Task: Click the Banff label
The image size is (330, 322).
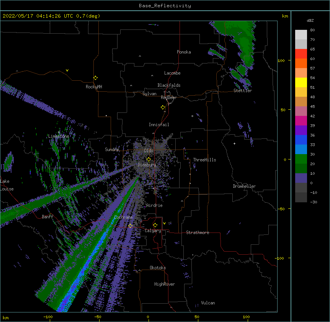Action: (47, 217)
